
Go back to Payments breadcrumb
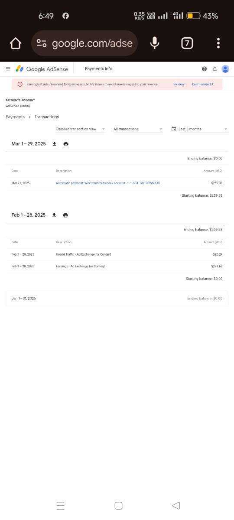point(15,117)
